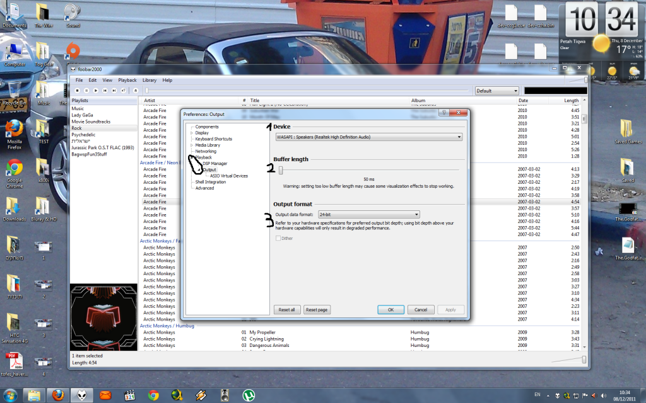Image resolution: width=646 pixels, height=403 pixels.
Task: Click the Open/eject toolbar icon
Action: [x=135, y=91]
